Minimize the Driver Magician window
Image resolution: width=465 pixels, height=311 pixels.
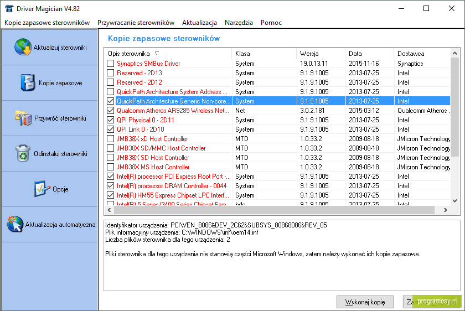point(401,8)
